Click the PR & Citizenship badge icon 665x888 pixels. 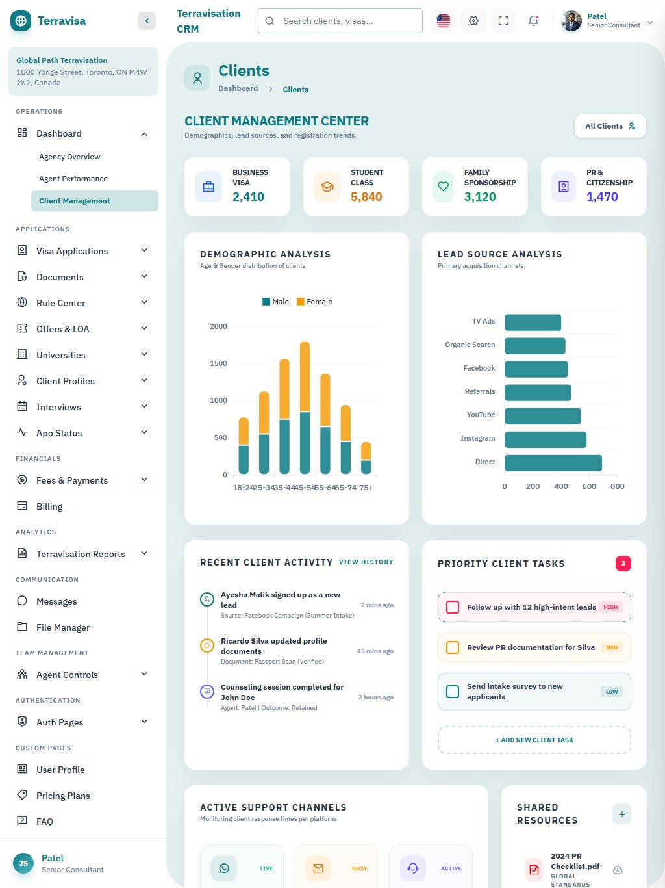point(564,187)
